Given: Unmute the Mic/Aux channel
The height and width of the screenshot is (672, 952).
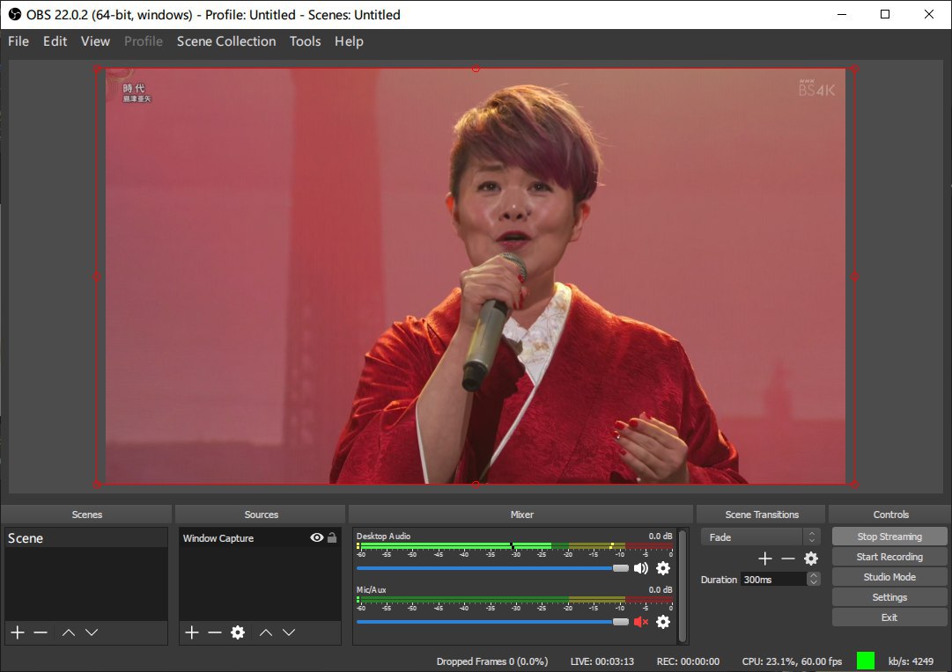Looking at the screenshot, I should [x=640, y=622].
